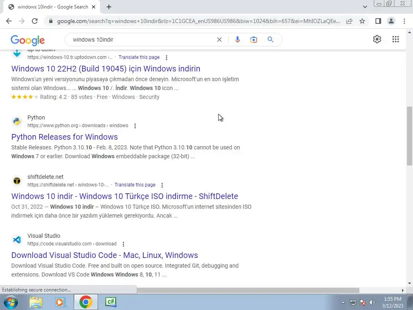Open the Action Center flag icon

coord(363,302)
